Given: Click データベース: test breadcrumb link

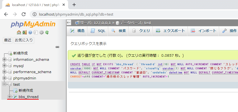Looking at the screenshot, I should click(x=135, y=23).
